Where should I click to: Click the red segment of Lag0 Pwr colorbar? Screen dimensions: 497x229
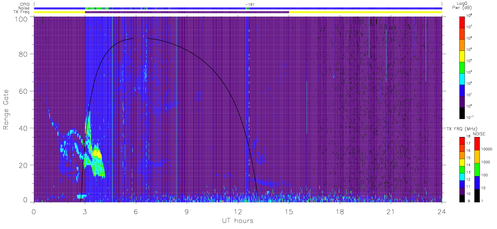462,21
